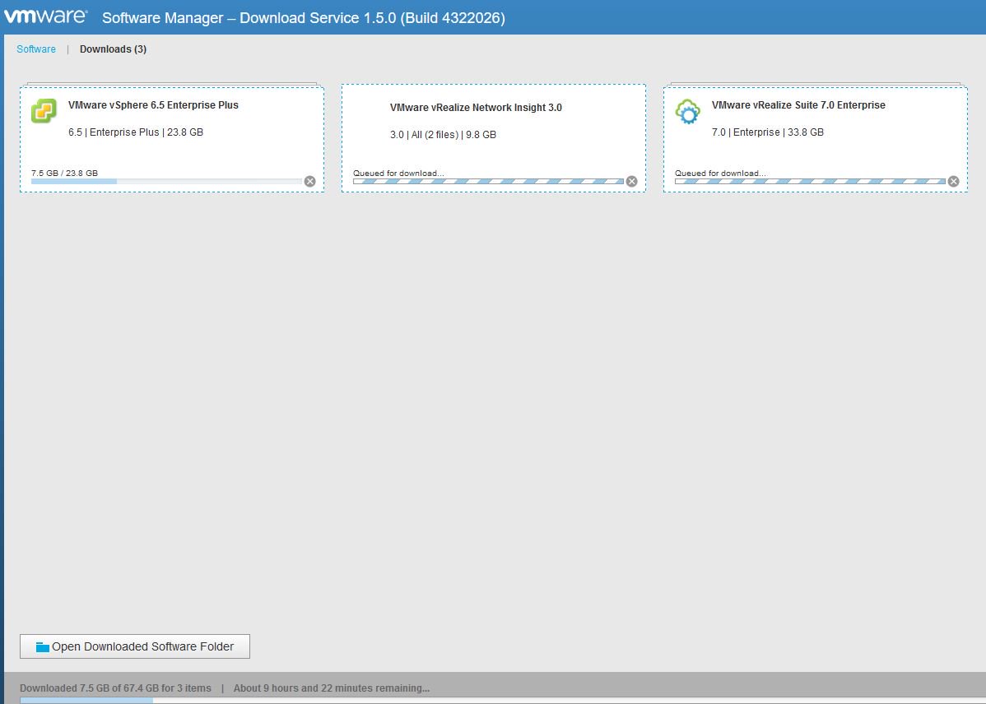Click the '7.0 | Enterprise | 33.8 GB' details
Screen dimensions: 986x704
coord(768,132)
